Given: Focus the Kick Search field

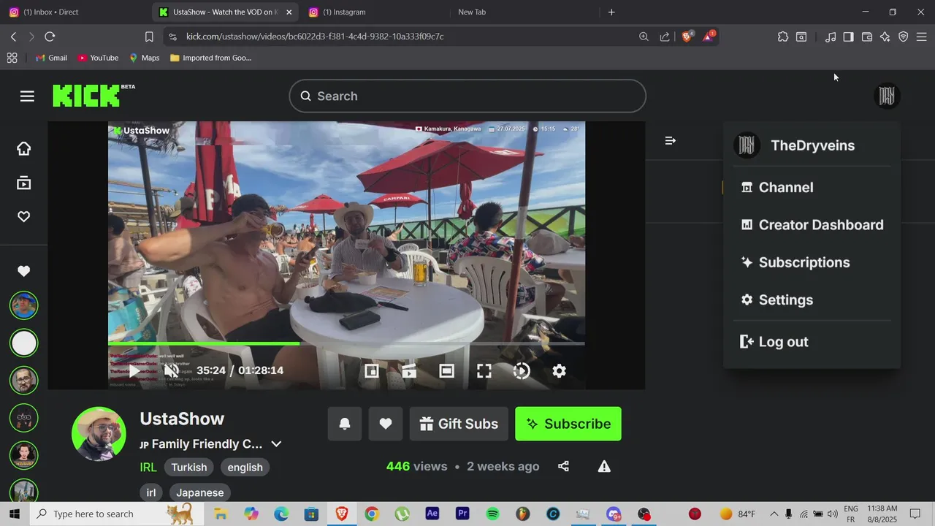Looking at the screenshot, I should pos(467,96).
